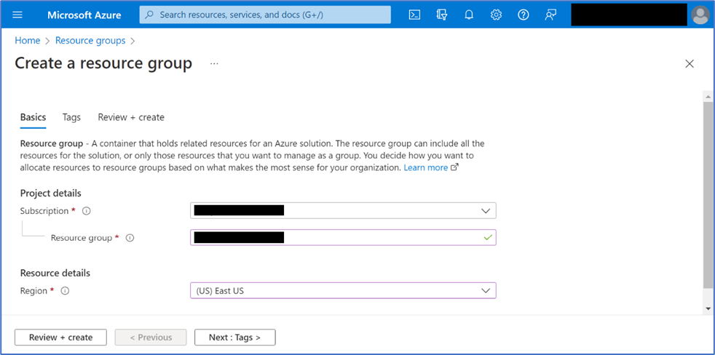Click the Review + create button

60,338
